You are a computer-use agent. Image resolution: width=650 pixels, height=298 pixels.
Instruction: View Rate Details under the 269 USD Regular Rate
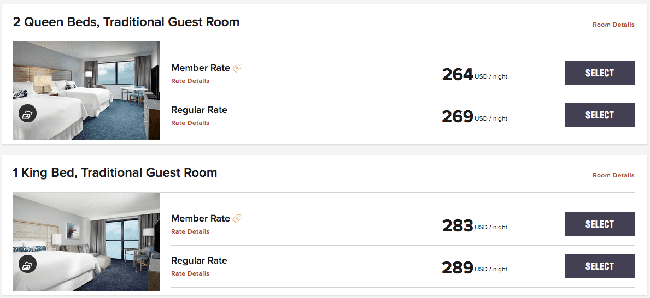pos(190,123)
